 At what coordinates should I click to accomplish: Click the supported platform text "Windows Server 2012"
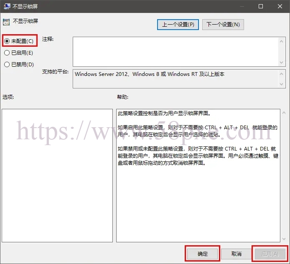pos(101,74)
